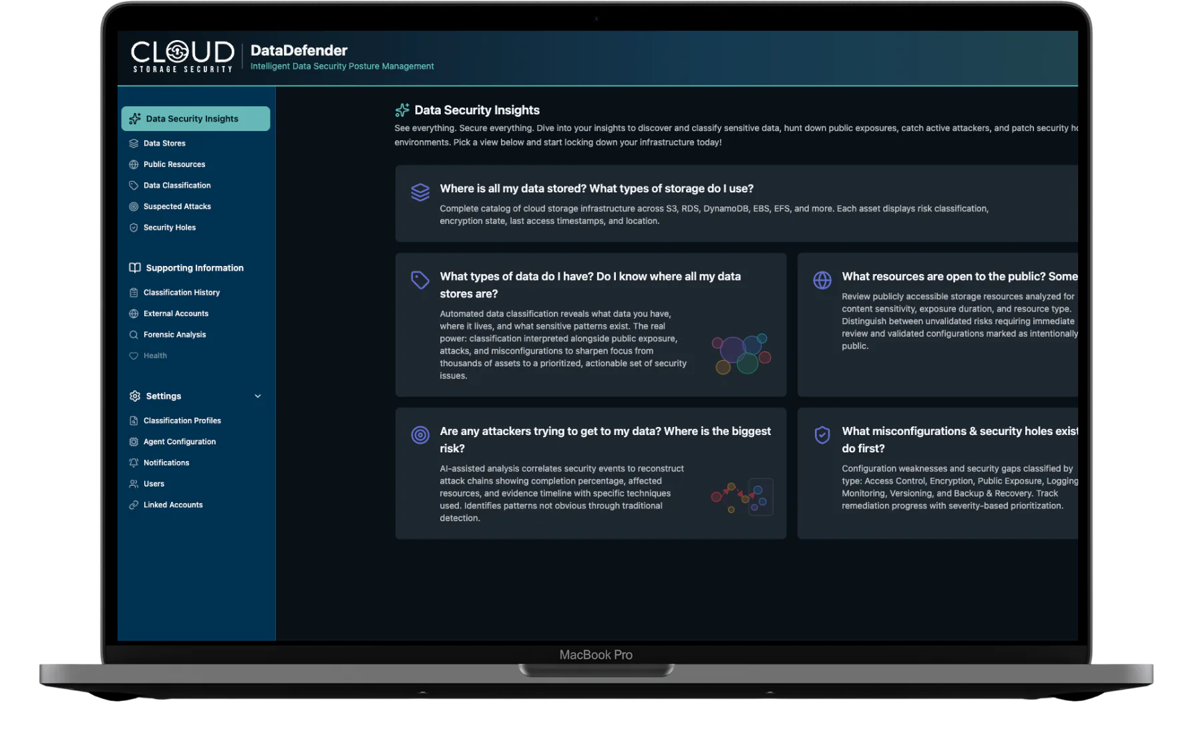The width and height of the screenshot is (1195, 731).
Task: Click the Cloud Storage Security logo
Action: (182, 57)
